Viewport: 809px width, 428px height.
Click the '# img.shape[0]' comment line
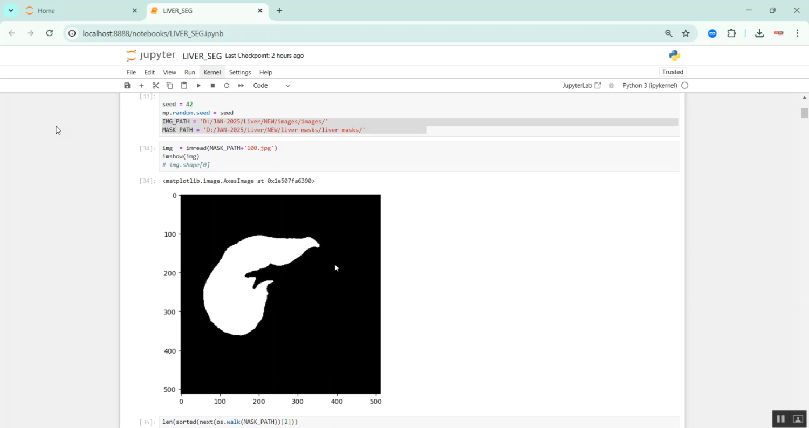click(x=186, y=165)
